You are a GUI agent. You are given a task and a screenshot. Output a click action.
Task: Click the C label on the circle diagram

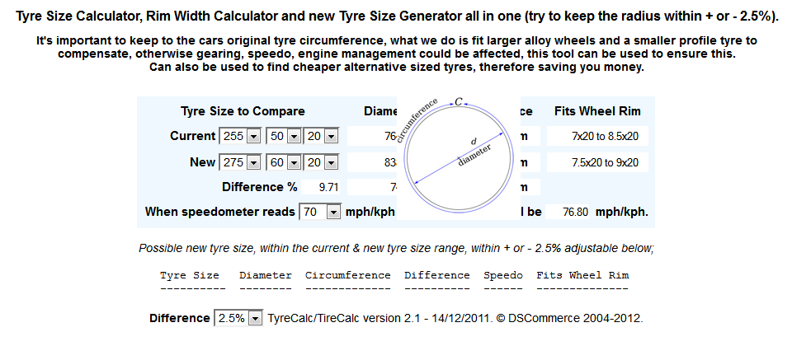point(459,101)
